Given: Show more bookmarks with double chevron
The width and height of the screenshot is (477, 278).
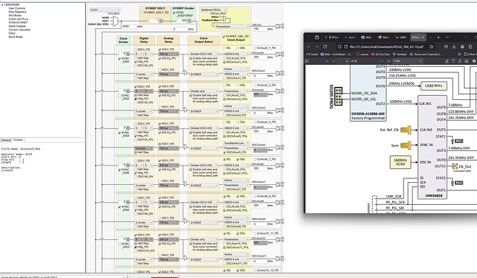Looking at the screenshot, I should pos(459,54).
